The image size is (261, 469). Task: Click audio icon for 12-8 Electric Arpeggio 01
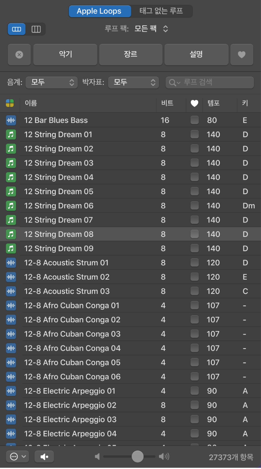[x=11, y=391]
